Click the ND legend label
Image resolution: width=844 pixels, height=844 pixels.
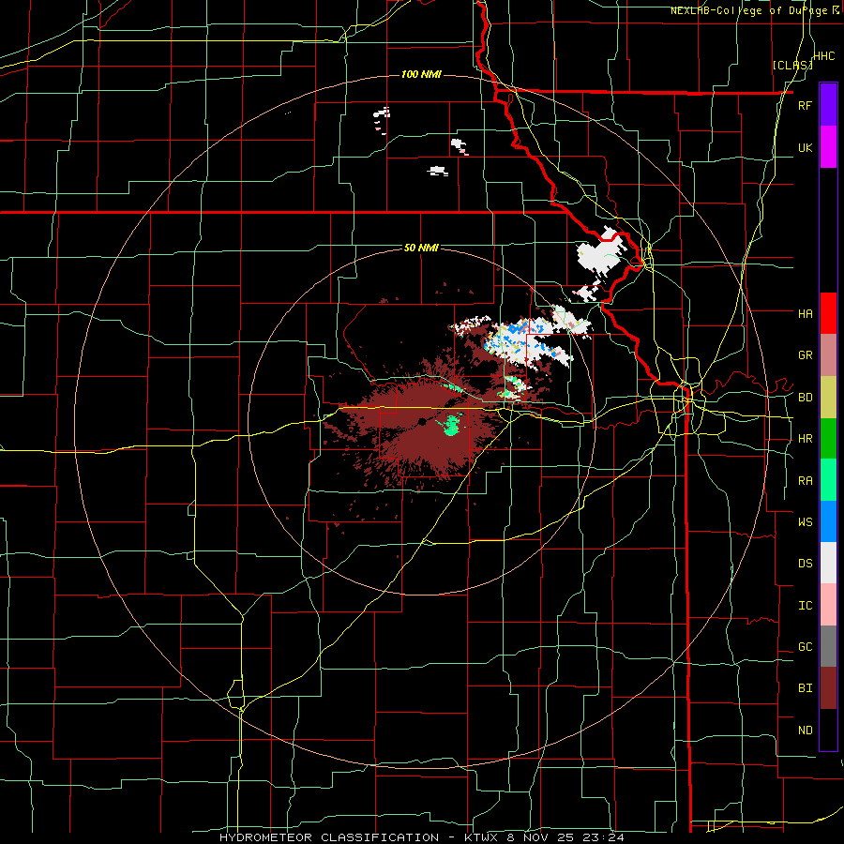[805, 730]
